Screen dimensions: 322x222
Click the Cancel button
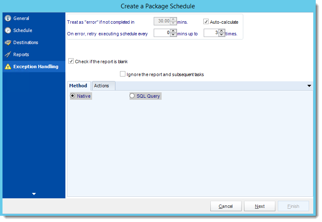click(x=226, y=206)
